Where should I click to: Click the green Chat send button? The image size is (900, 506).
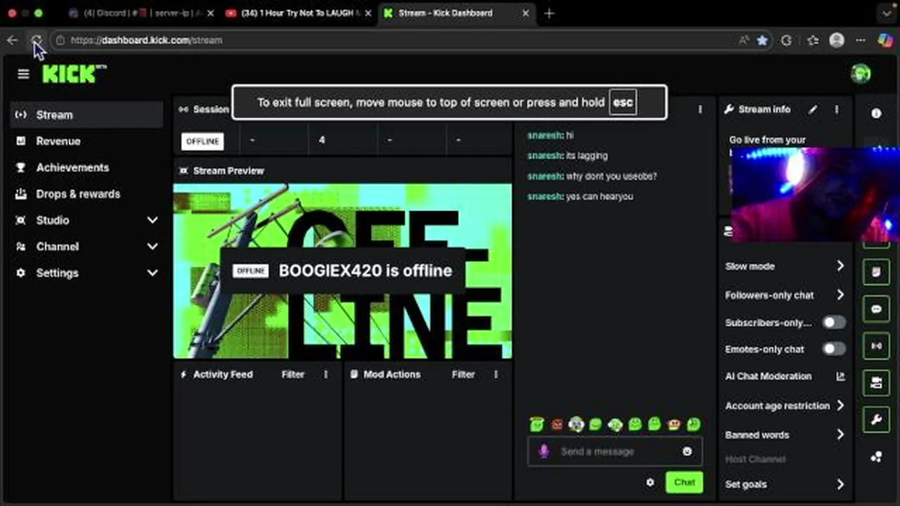click(684, 482)
